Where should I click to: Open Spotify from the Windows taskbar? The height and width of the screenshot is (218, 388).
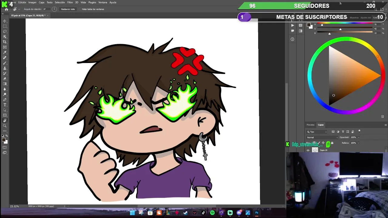(212, 213)
